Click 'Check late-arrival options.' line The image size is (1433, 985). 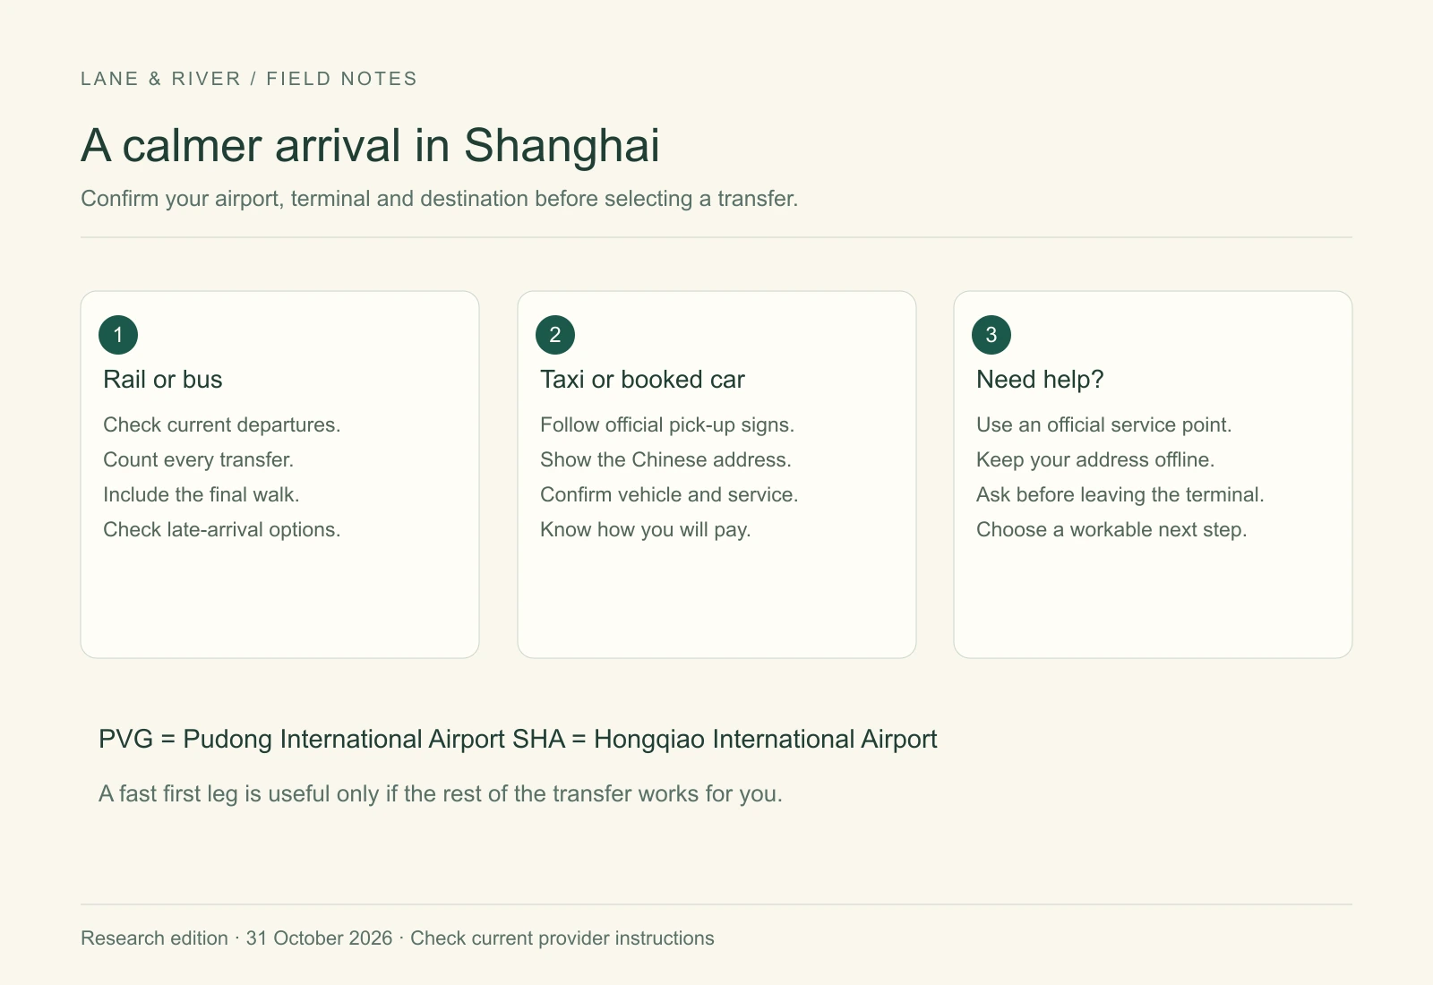(x=222, y=529)
